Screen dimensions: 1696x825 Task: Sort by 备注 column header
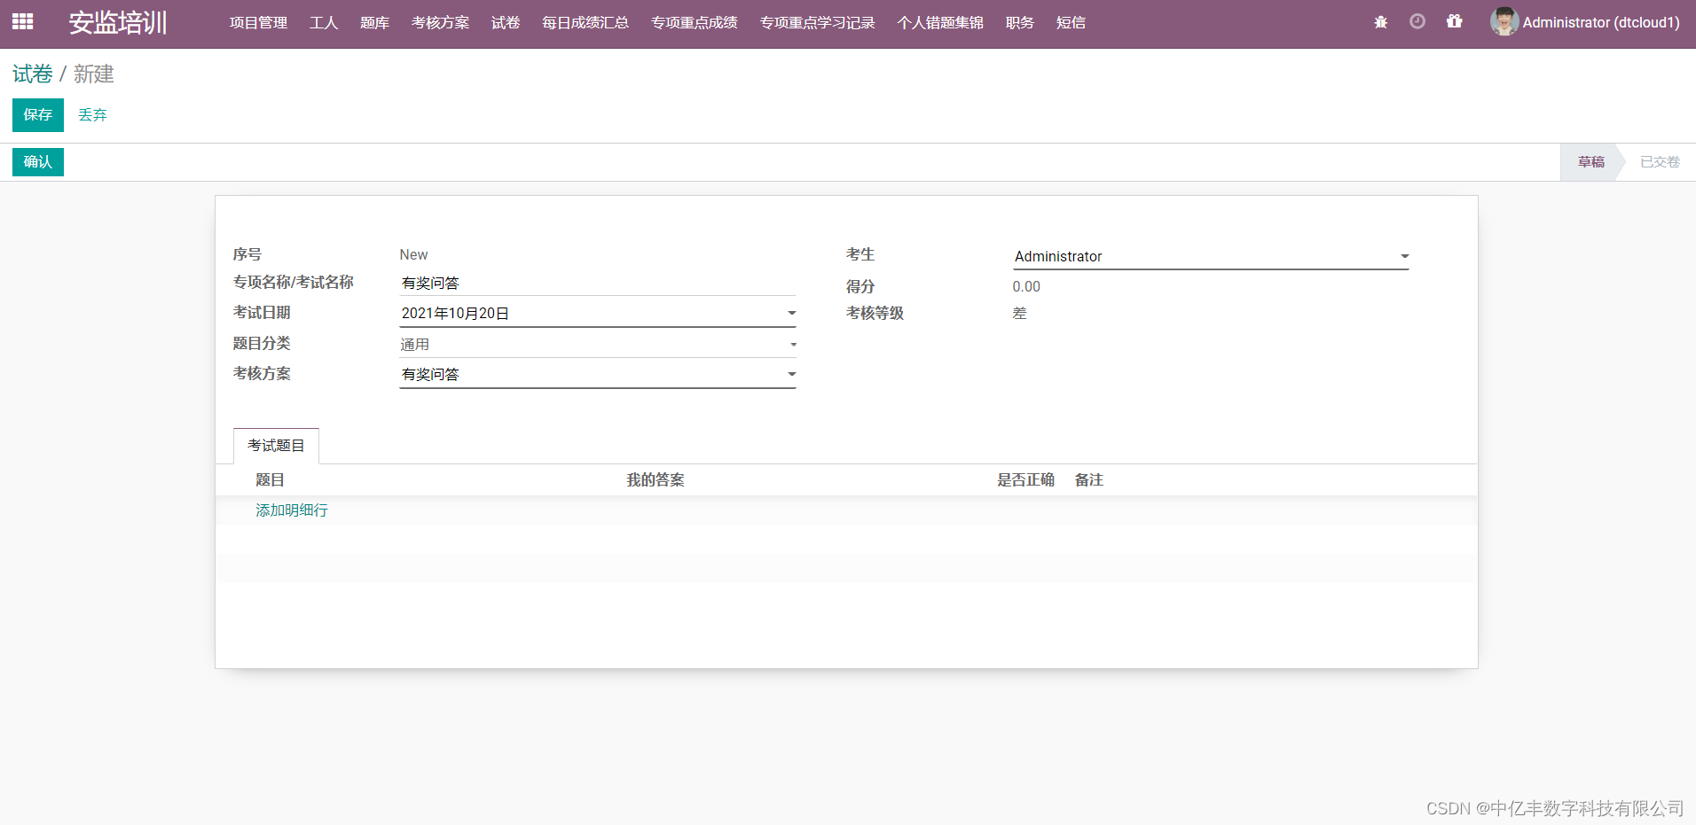pyautogui.click(x=1088, y=479)
